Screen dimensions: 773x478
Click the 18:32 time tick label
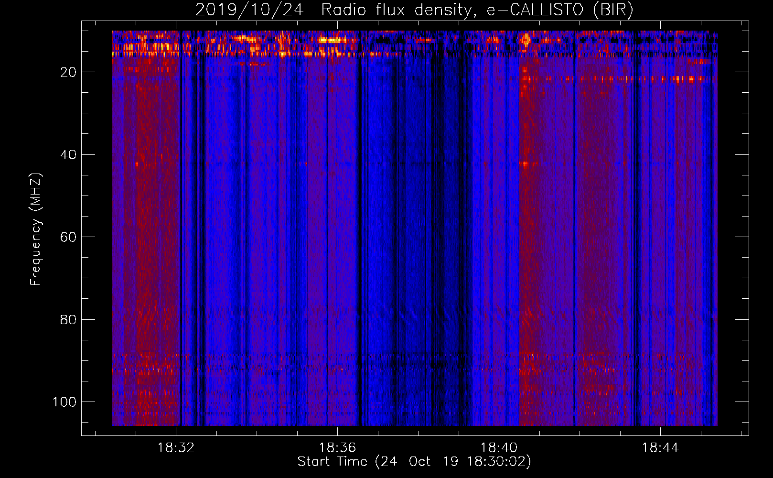tap(176, 448)
